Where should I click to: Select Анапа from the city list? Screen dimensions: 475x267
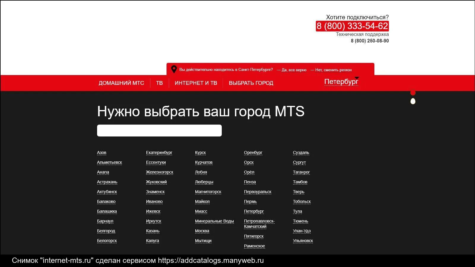(x=103, y=172)
